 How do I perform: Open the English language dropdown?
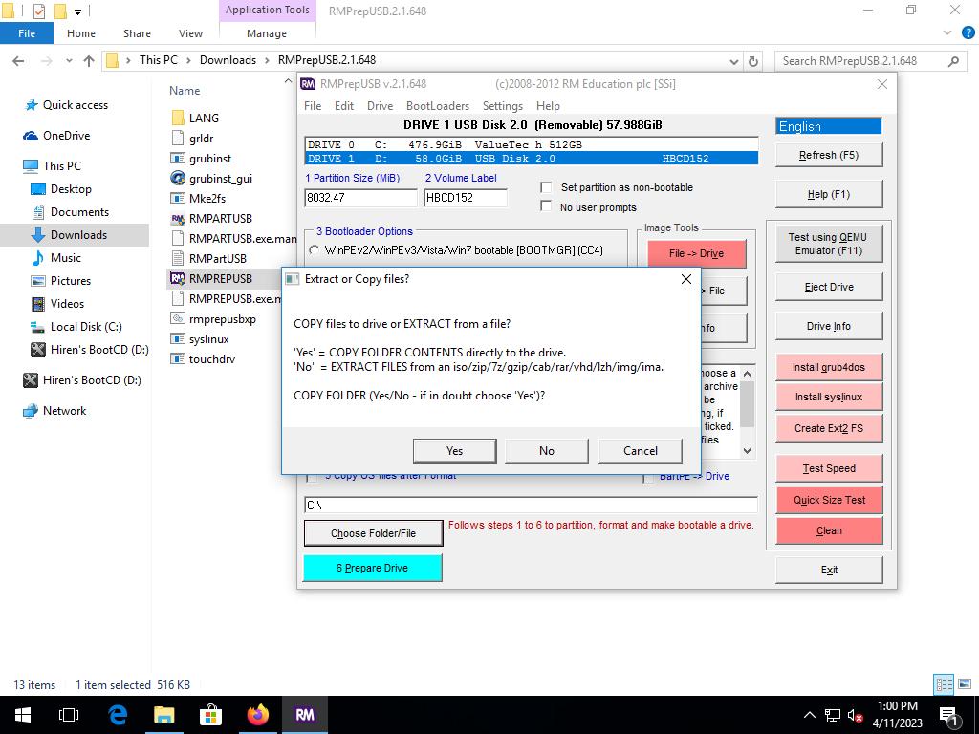[828, 126]
